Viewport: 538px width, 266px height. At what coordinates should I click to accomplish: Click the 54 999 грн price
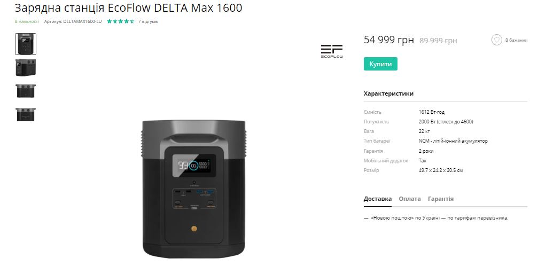389,40
